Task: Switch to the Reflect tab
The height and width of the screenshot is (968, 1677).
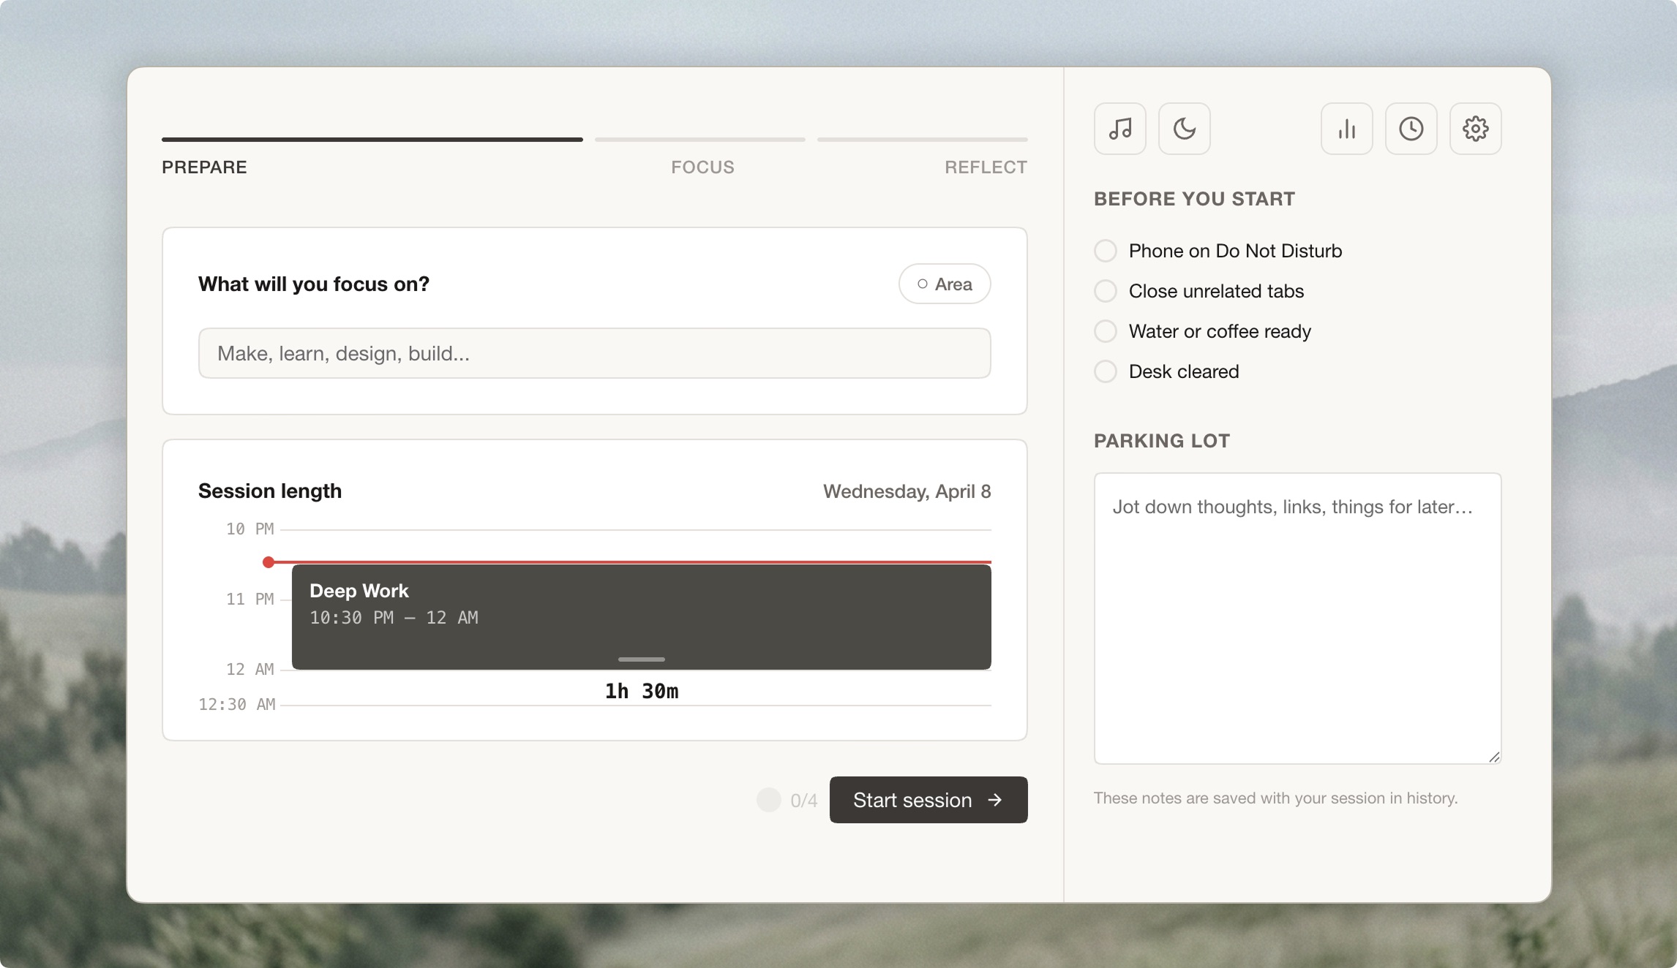Action: pyautogui.click(x=986, y=167)
